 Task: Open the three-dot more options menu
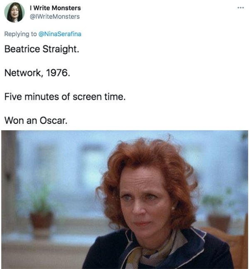click(x=240, y=8)
